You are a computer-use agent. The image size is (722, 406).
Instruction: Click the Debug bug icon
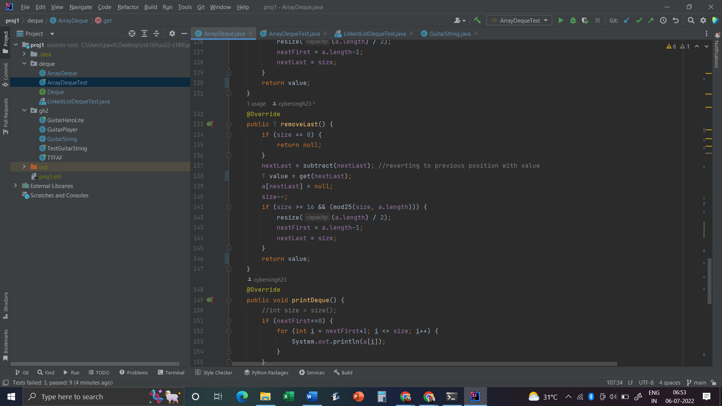573,21
